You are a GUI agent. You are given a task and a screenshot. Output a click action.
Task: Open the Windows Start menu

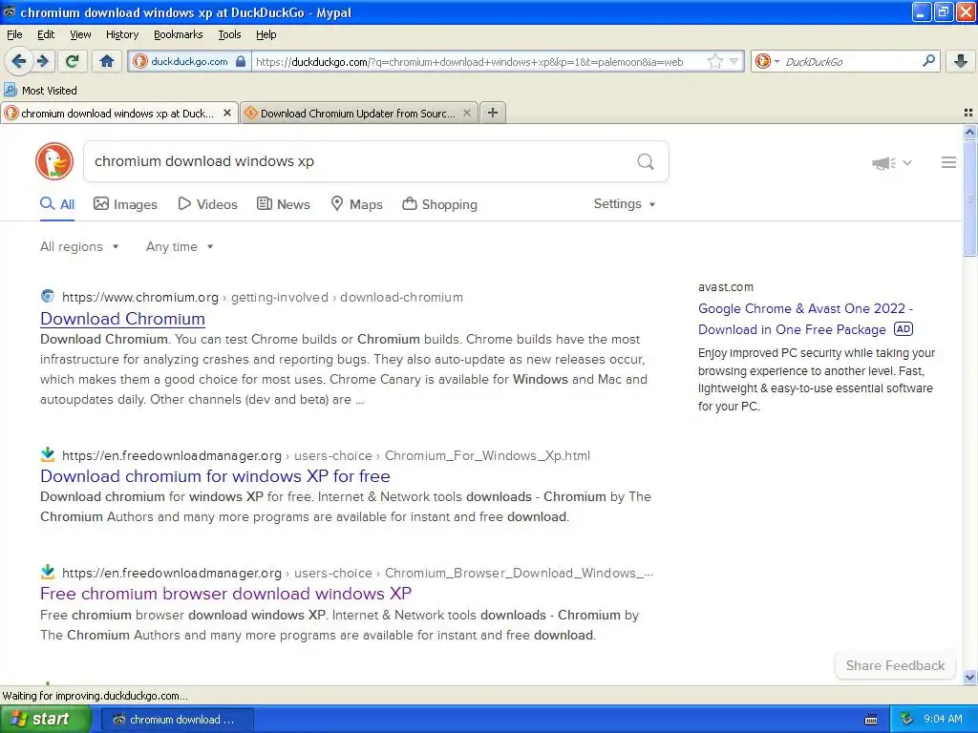[x=44, y=720]
